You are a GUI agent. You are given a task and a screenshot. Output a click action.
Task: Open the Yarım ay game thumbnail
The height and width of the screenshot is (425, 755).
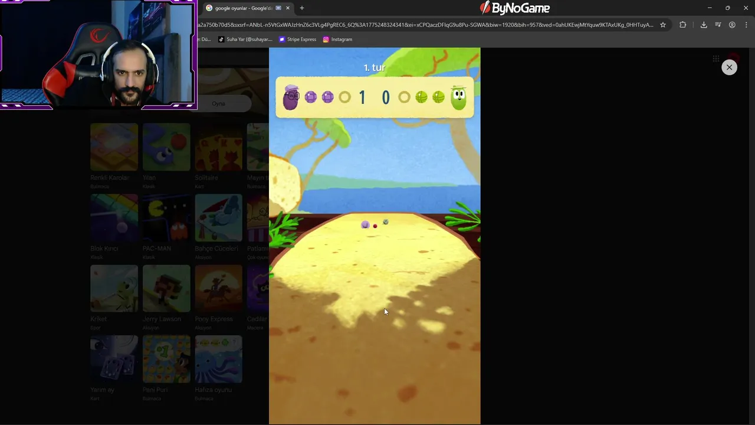[114, 359]
